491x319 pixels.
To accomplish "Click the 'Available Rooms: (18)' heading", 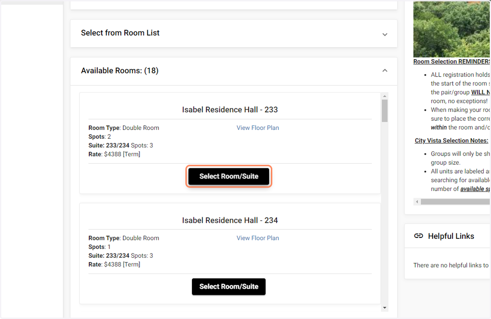I will coord(119,70).
